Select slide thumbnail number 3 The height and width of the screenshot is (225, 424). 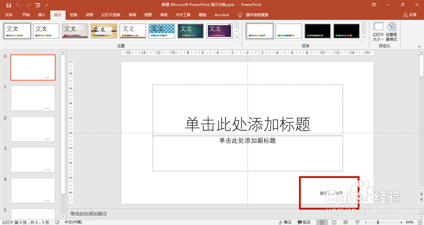click(x=33, y=159)
